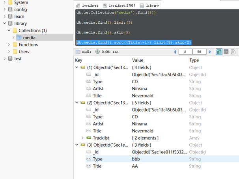Switch results to table view mode
This screenshot has width=239, height=179.
(x=226, y=52)
